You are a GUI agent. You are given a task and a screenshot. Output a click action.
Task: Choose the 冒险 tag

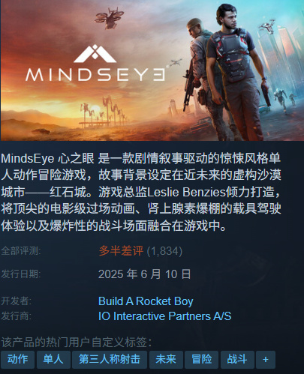(x=201, y=360)
